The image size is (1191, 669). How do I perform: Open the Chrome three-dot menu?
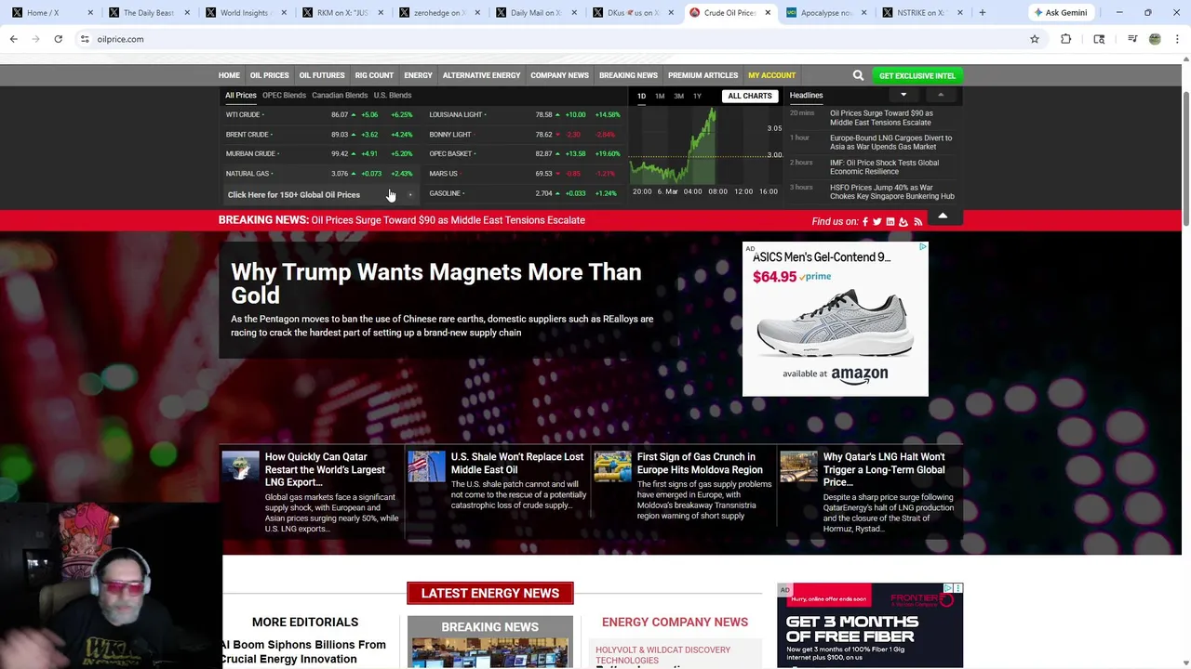pyautogui.click(x=1177, y=39)
